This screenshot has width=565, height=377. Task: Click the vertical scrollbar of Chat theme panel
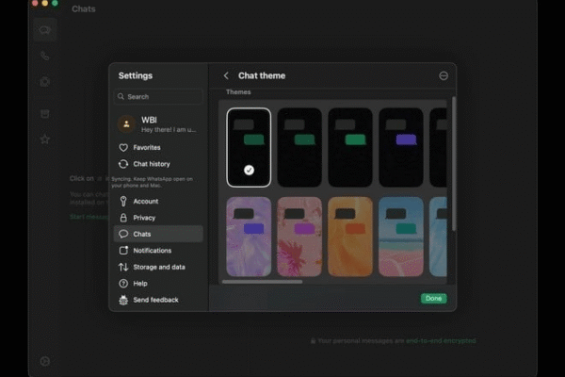[x=454, y=163]
